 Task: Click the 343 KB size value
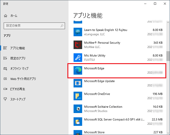tap(158, 43)
